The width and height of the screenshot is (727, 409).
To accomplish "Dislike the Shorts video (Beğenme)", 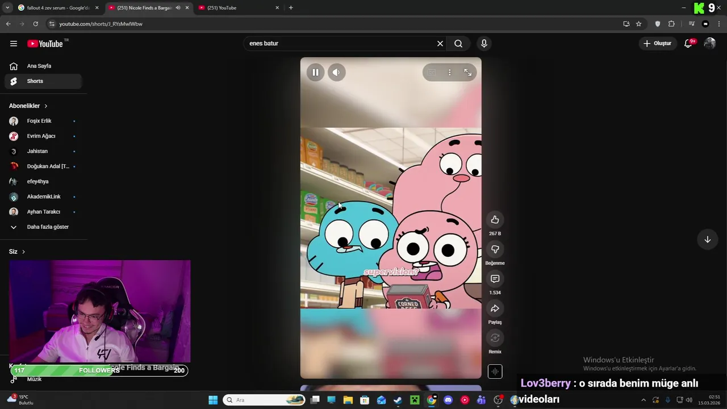I will click(495, 249).
